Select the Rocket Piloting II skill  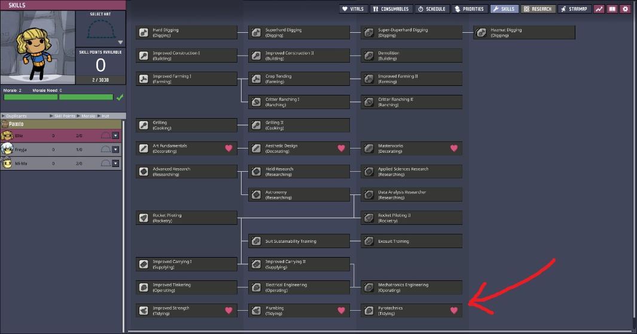tap(412, 218)
